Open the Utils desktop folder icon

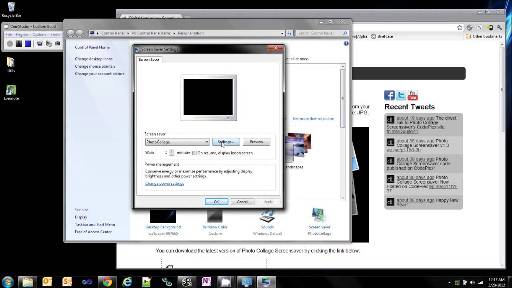11,65
